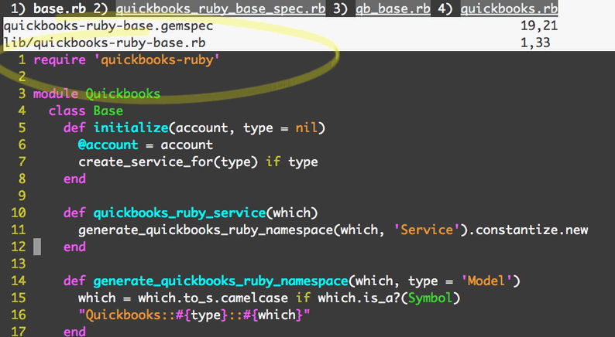Click the require keyword on line 1
The width and height of the screenshot is (615, 337).
pyautogui.click(x=60, y=60)
